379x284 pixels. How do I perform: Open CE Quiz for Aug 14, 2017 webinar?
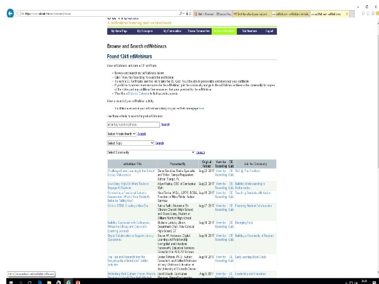(231, 259)
